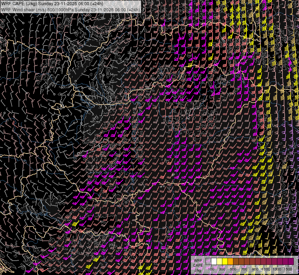Pick the bright yellow CAPE legend swatch
Viewport: 299px width, 275px height.
(225, 262)
